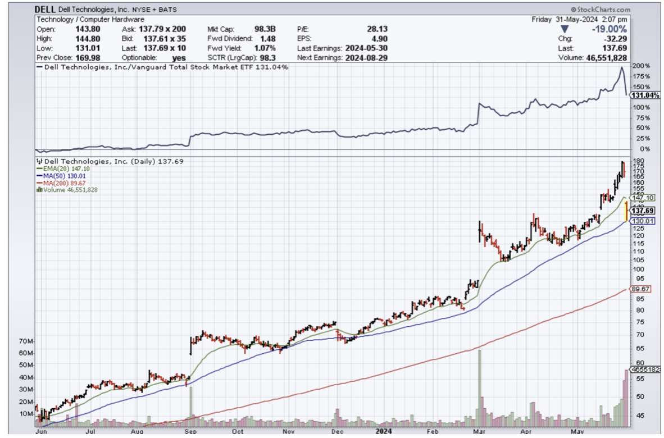Click the 137.69 last price tag on the axis
664x438 pixels.
(x=642, y=211)
